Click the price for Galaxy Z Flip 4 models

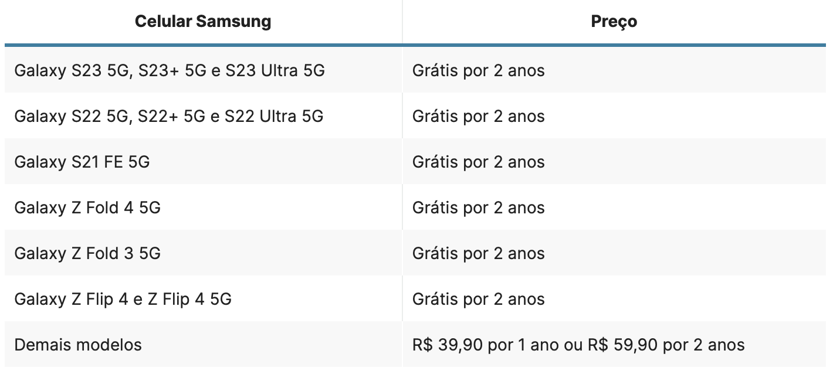pyautogui.click(x=479, y=299)
